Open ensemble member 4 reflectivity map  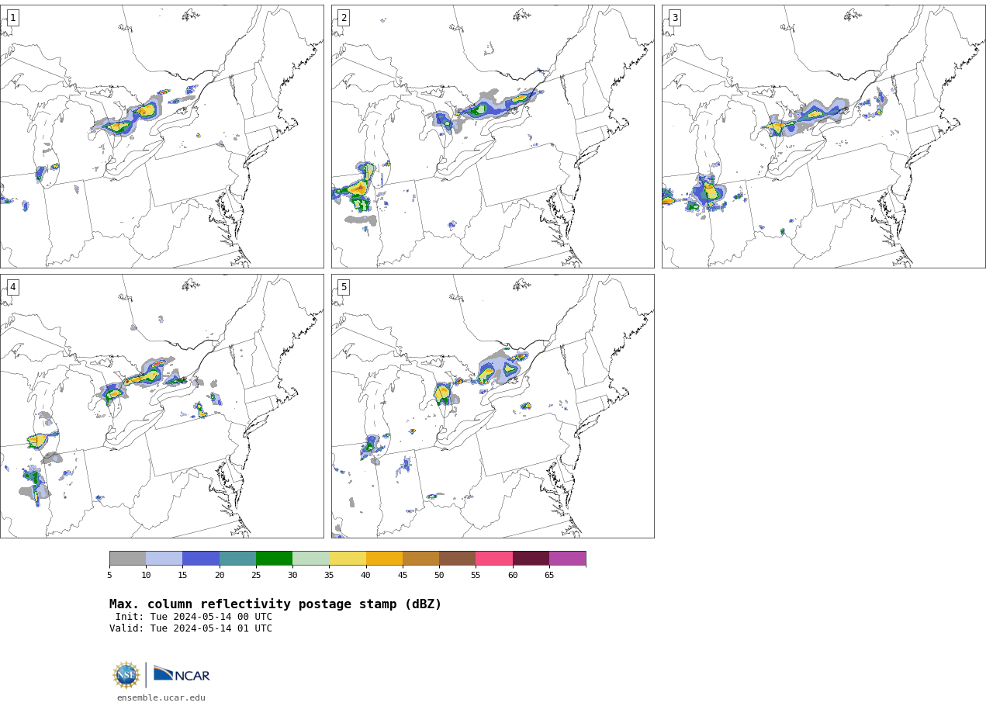tap(161, 406)
